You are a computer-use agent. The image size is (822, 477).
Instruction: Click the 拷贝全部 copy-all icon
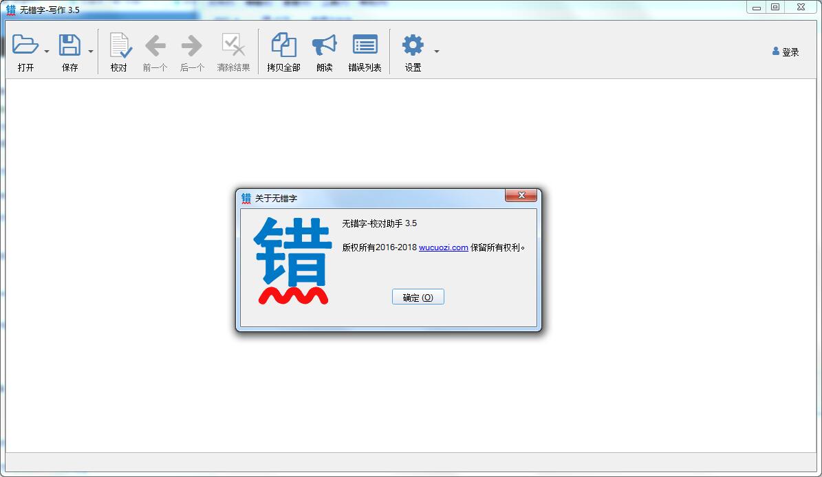(282, 45)
